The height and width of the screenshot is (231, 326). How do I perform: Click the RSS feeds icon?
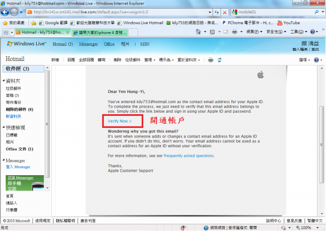[x=212, y=32]
